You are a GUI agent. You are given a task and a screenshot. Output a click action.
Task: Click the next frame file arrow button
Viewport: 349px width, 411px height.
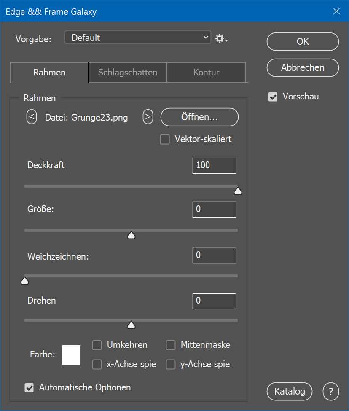tap(148, 117)
